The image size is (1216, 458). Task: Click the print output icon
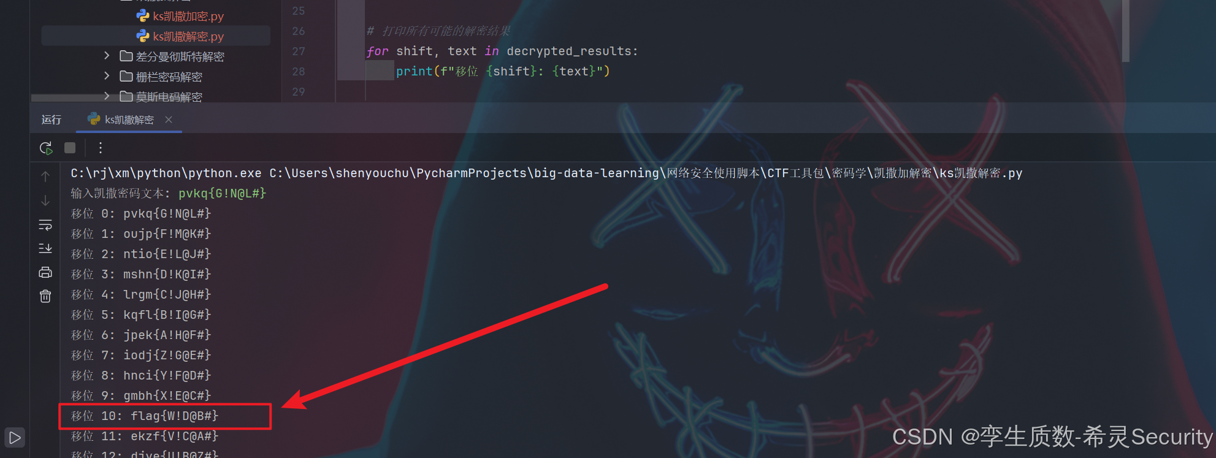[x=45, y=272]
